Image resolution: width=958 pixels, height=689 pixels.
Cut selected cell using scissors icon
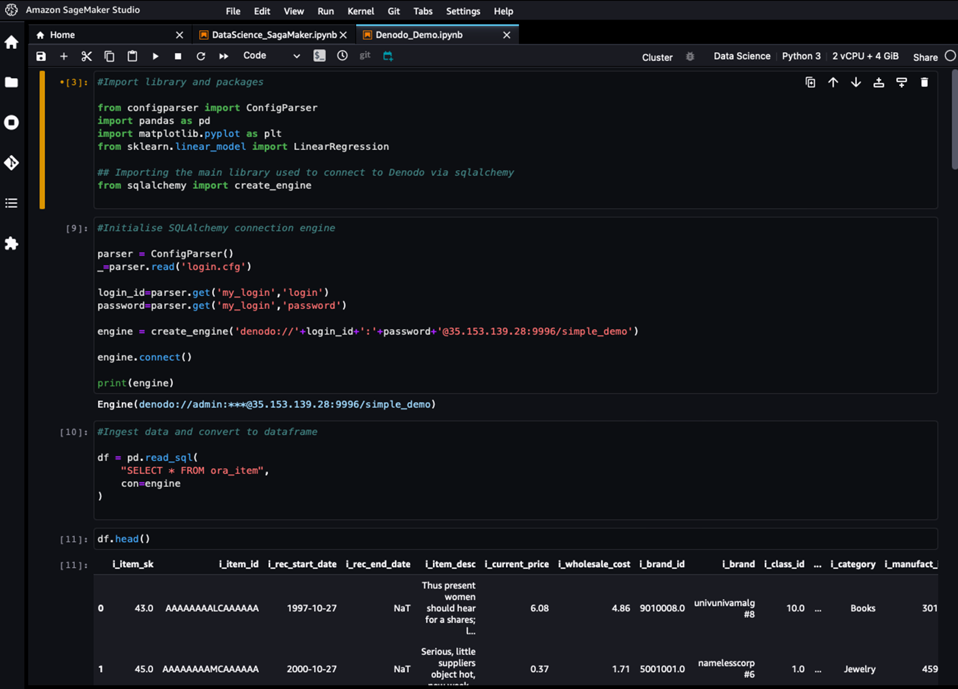pyautogui.click(x=86, y=57)
